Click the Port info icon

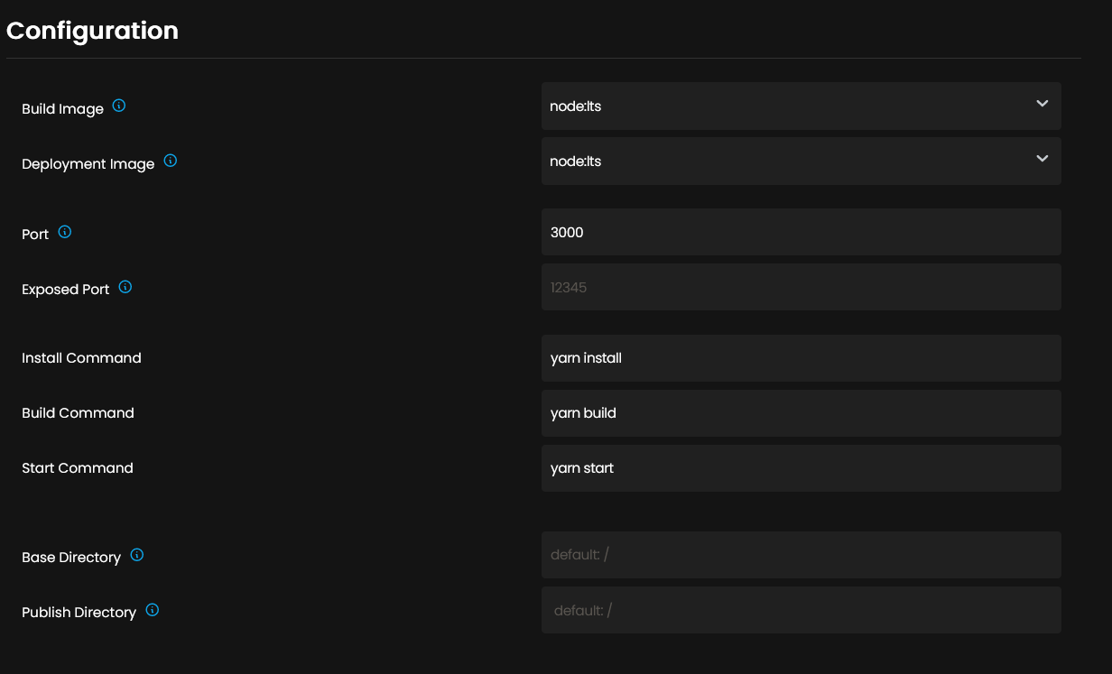click(x=64, y=230)
